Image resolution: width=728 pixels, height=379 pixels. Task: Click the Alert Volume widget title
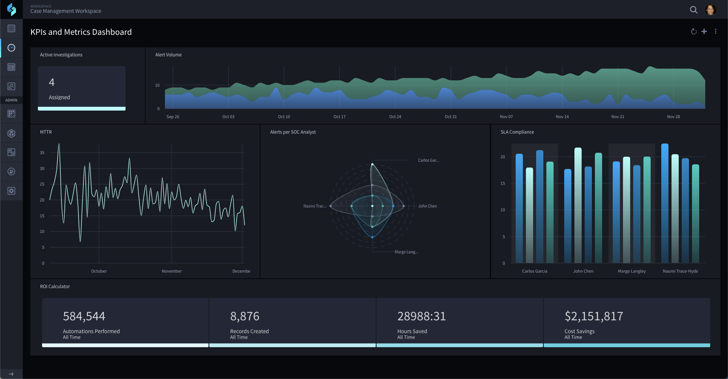[168, 55]
